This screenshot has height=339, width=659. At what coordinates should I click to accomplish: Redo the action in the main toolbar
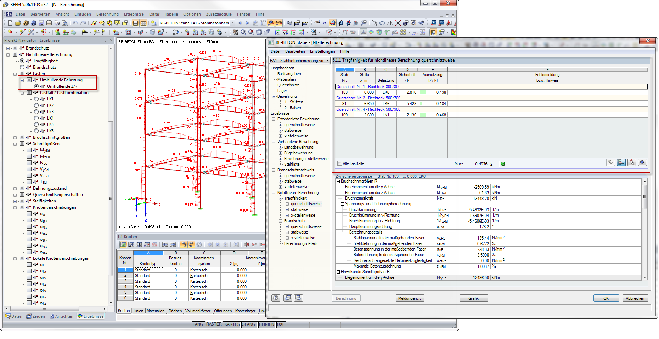[x=83, y=23]
